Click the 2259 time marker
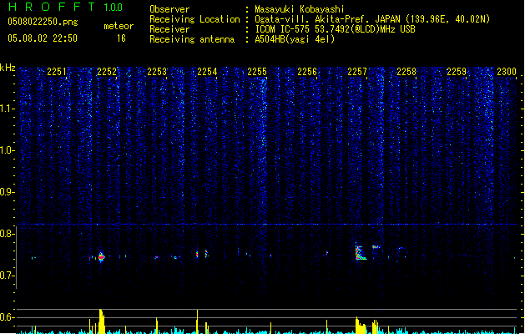525x334 pixels. [457, 71]
